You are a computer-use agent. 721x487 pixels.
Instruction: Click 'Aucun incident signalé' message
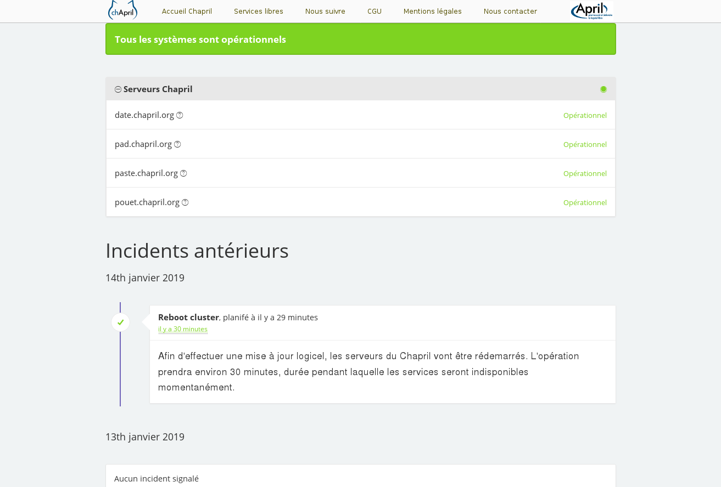pyautogui.click(x=157, y=479)
